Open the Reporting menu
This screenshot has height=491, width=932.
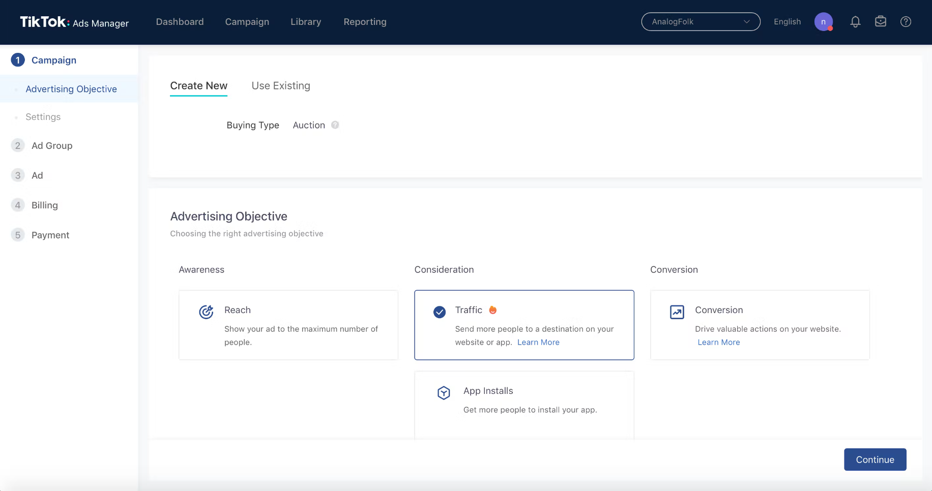(365, 22)
